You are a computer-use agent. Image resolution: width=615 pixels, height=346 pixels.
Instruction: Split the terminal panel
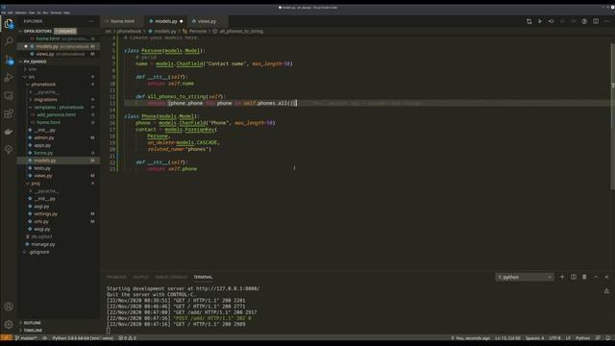[x=574, y=277]
